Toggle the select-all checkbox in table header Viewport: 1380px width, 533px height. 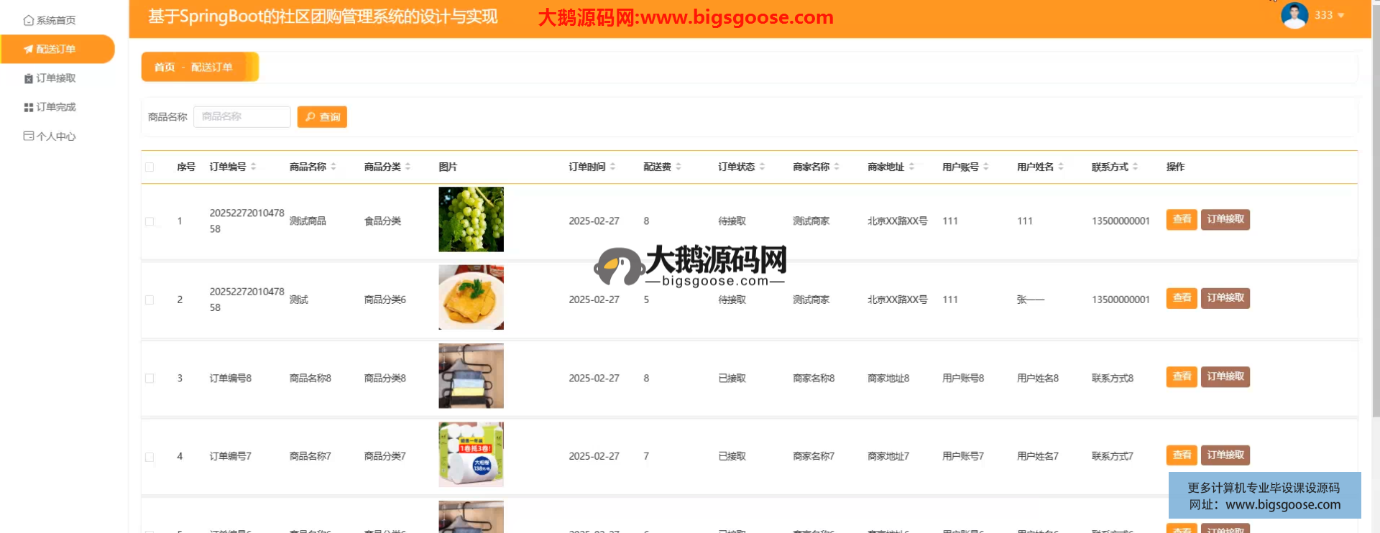[149, 167]
